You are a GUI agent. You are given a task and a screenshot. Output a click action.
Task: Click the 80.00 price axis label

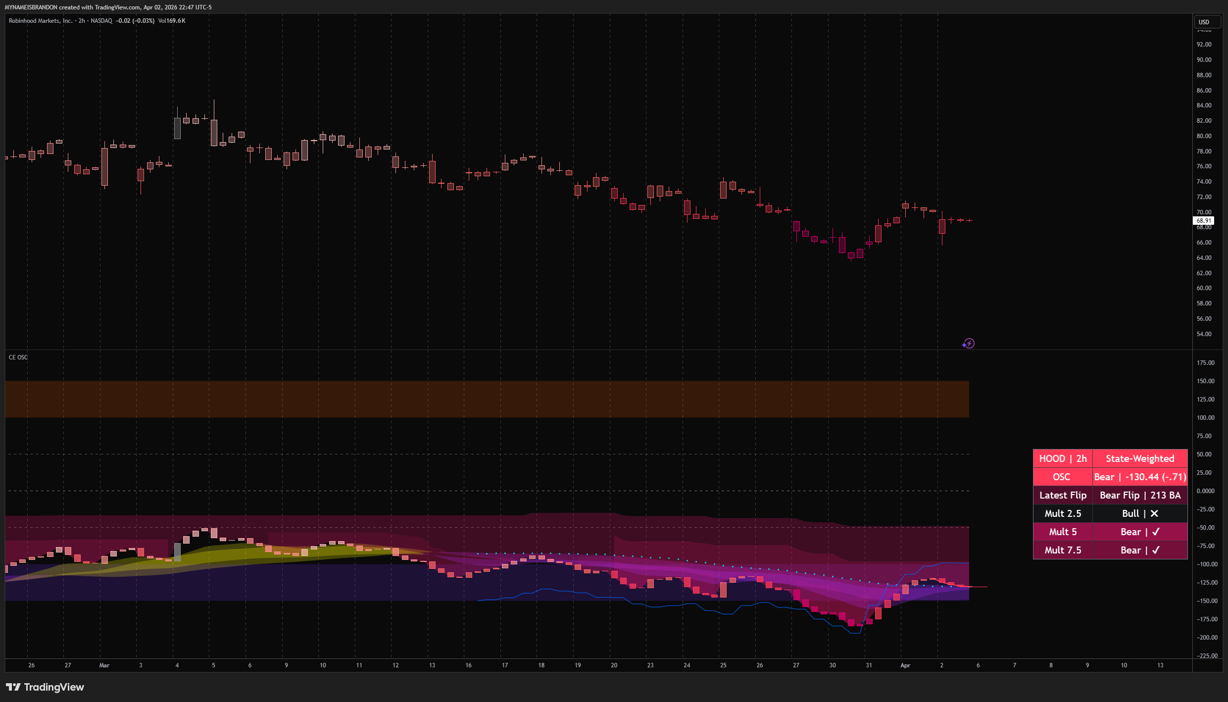(1204, 136)
